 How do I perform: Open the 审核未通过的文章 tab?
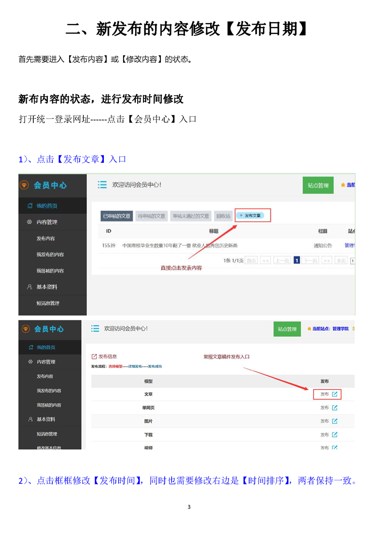coord(191,216)
